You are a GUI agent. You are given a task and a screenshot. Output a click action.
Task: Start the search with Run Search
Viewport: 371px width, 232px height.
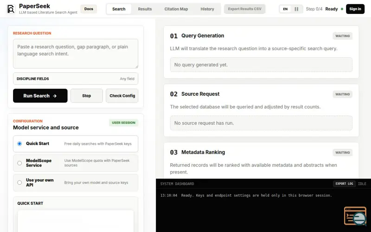point(40,96)
